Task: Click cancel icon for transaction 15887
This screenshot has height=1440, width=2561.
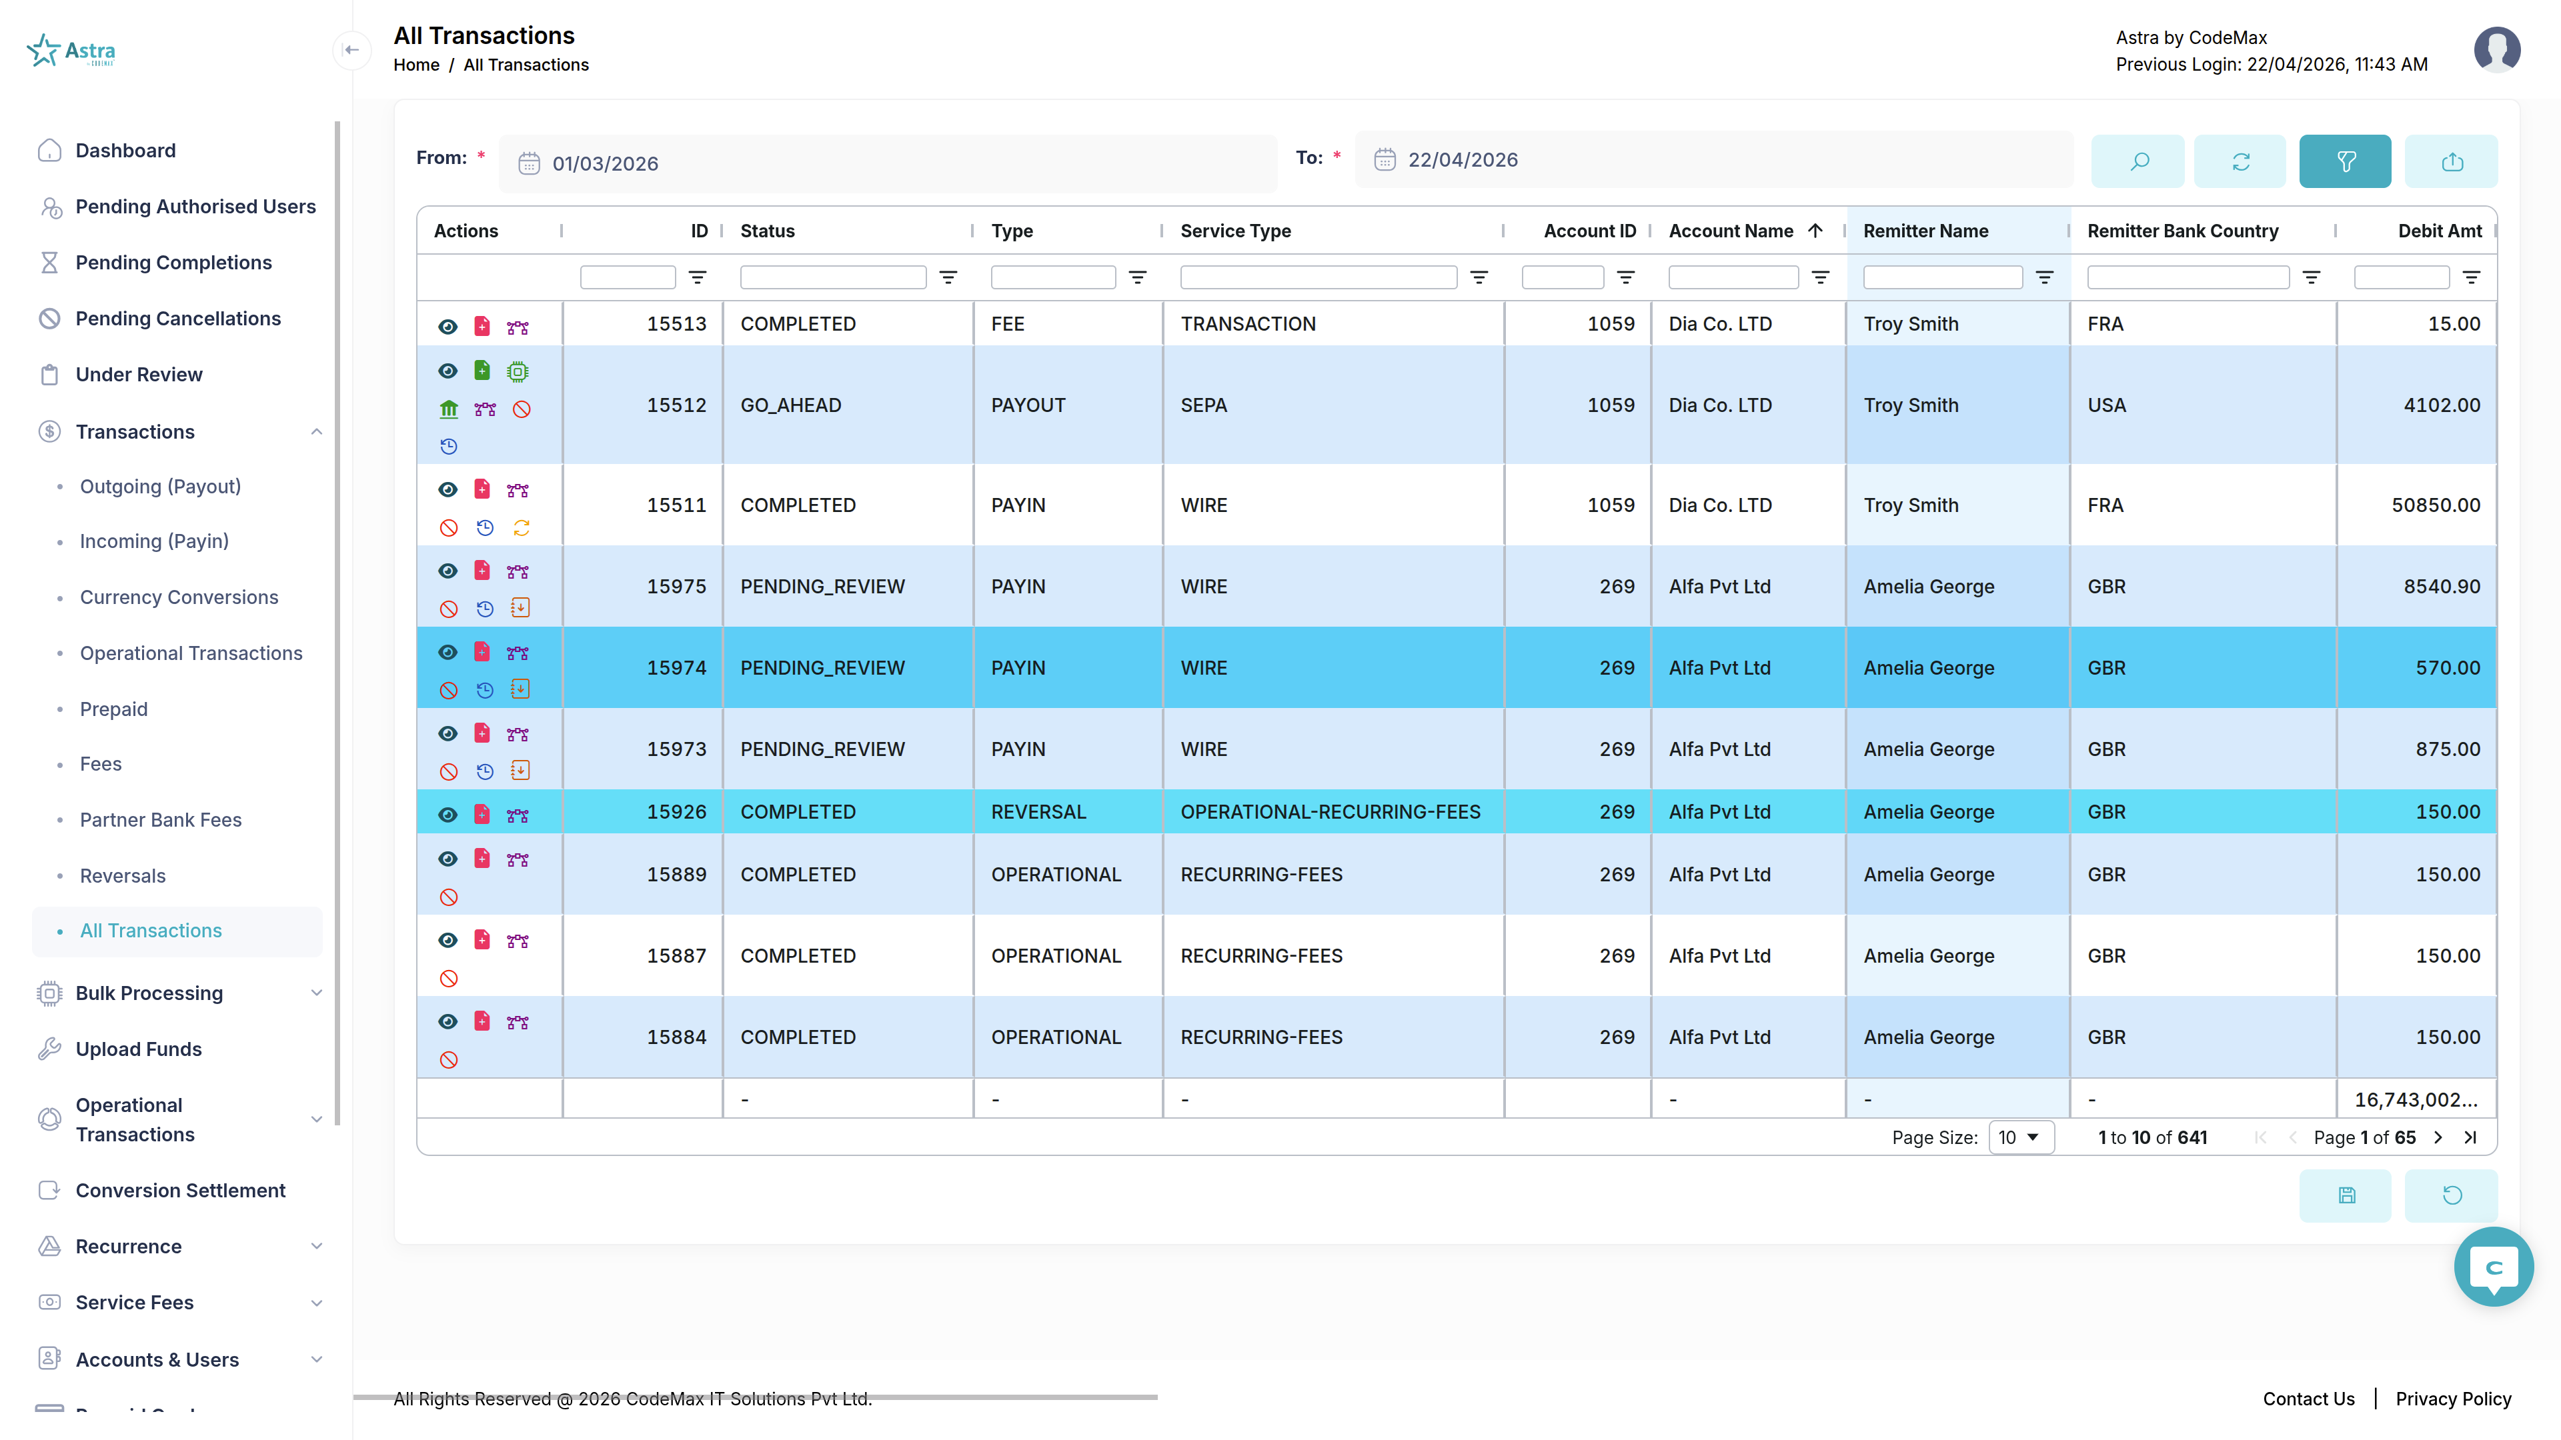Action: pos(450,979)
